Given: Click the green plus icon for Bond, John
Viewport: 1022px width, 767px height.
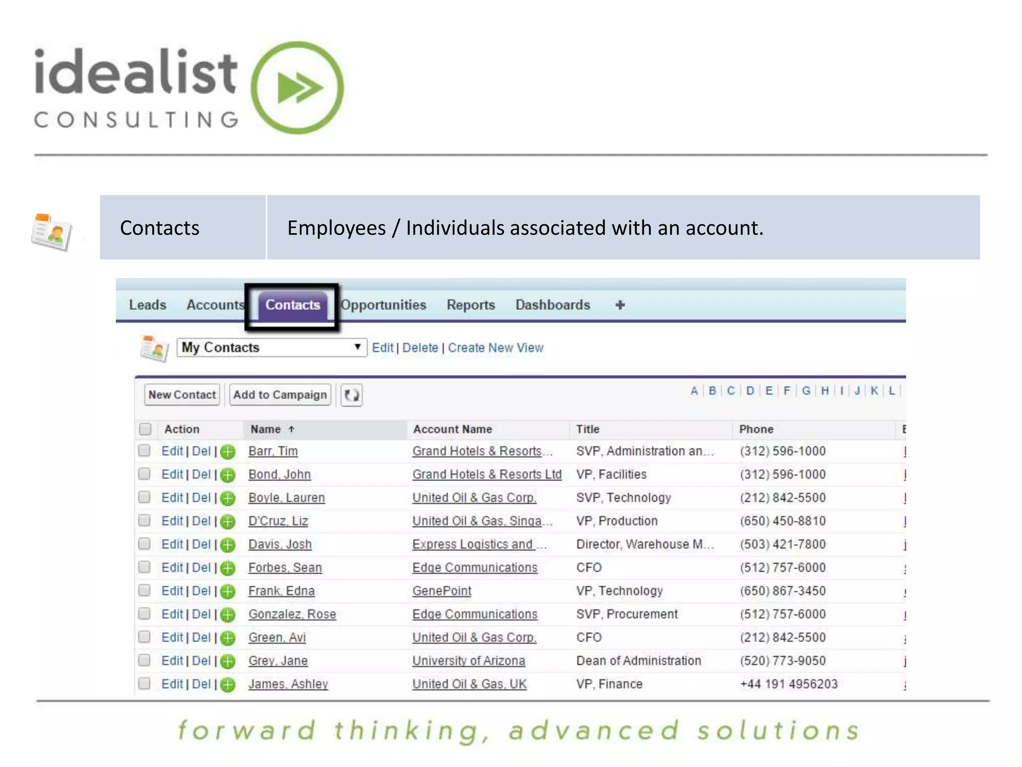Looking at the screenshot, I should click(228, 475).
